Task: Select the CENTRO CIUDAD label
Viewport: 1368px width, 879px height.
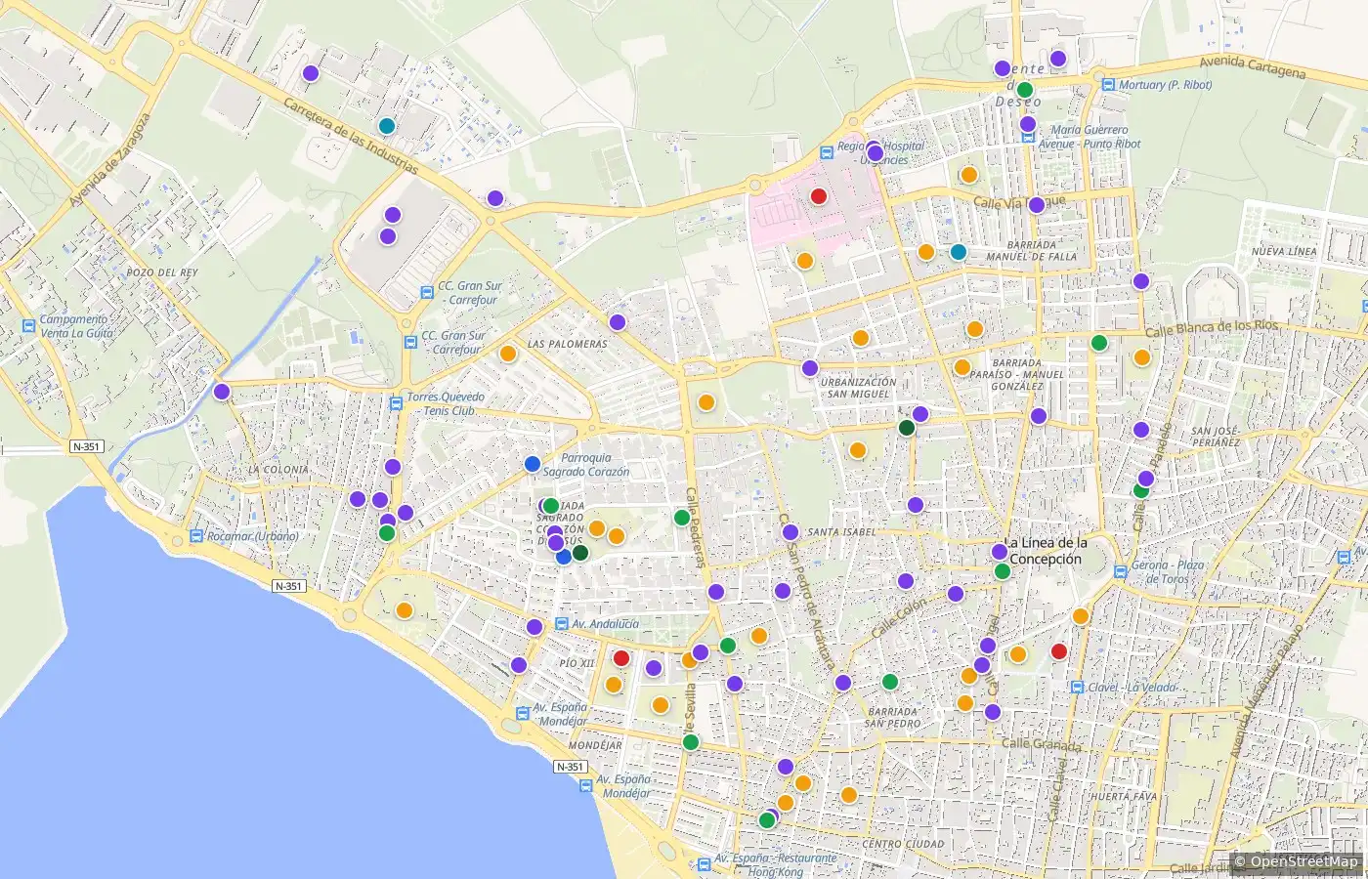Action: click(x=903, y=844)
